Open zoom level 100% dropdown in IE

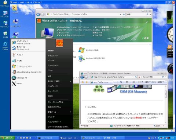point(163,126)
